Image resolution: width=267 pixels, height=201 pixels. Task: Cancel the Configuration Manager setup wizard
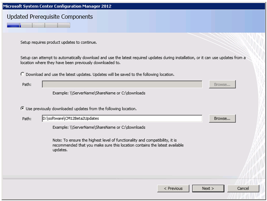click(243, 188)
